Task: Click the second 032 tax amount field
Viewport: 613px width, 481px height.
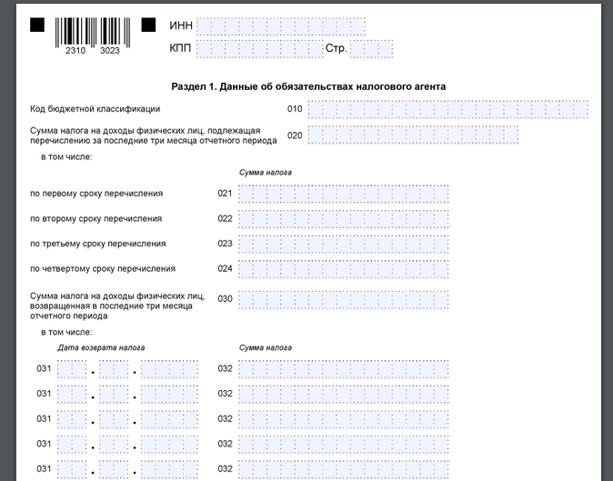Action: click(343, 394)
